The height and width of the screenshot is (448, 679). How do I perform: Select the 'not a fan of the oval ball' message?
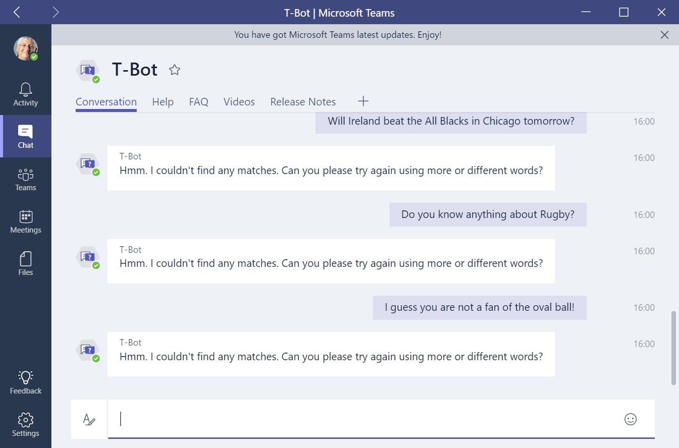coord(480,307)
